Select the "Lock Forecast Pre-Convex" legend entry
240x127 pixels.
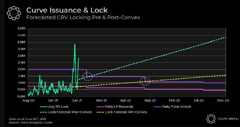click(x=122, y=112)
